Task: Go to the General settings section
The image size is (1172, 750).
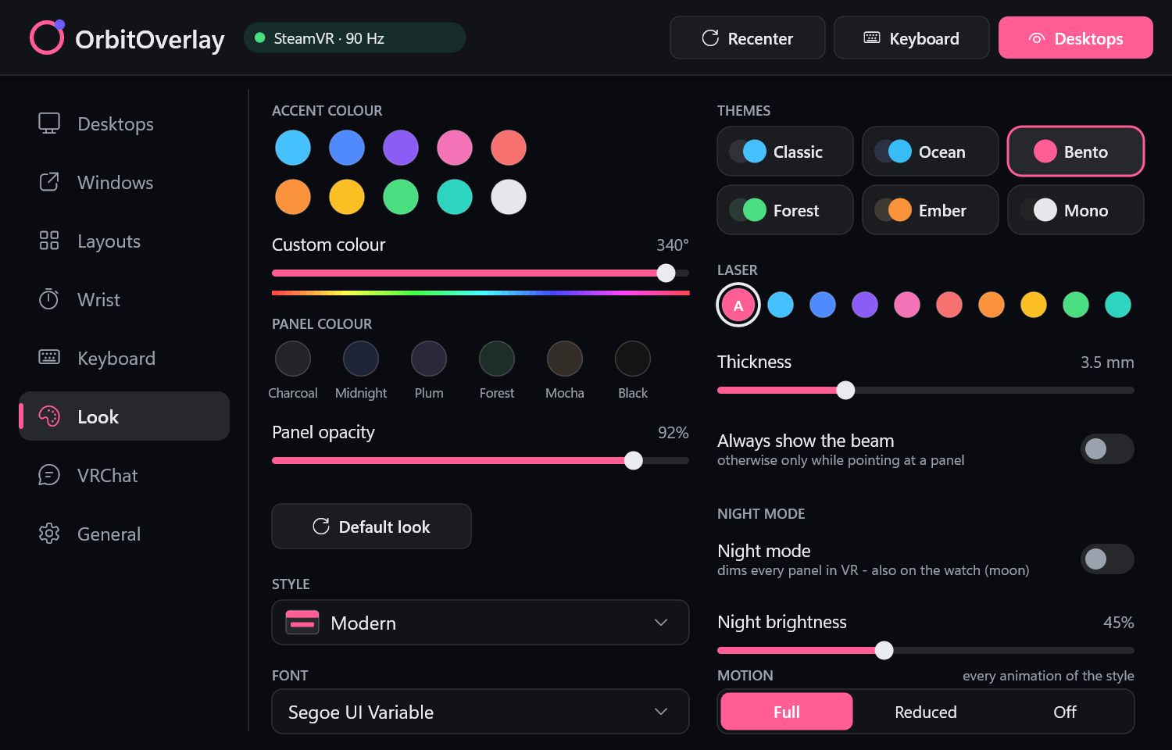Action: click(124, 534)
